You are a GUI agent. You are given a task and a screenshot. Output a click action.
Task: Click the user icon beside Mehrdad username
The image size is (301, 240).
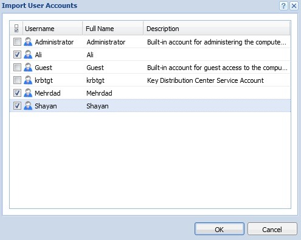(x=28, y=93)
